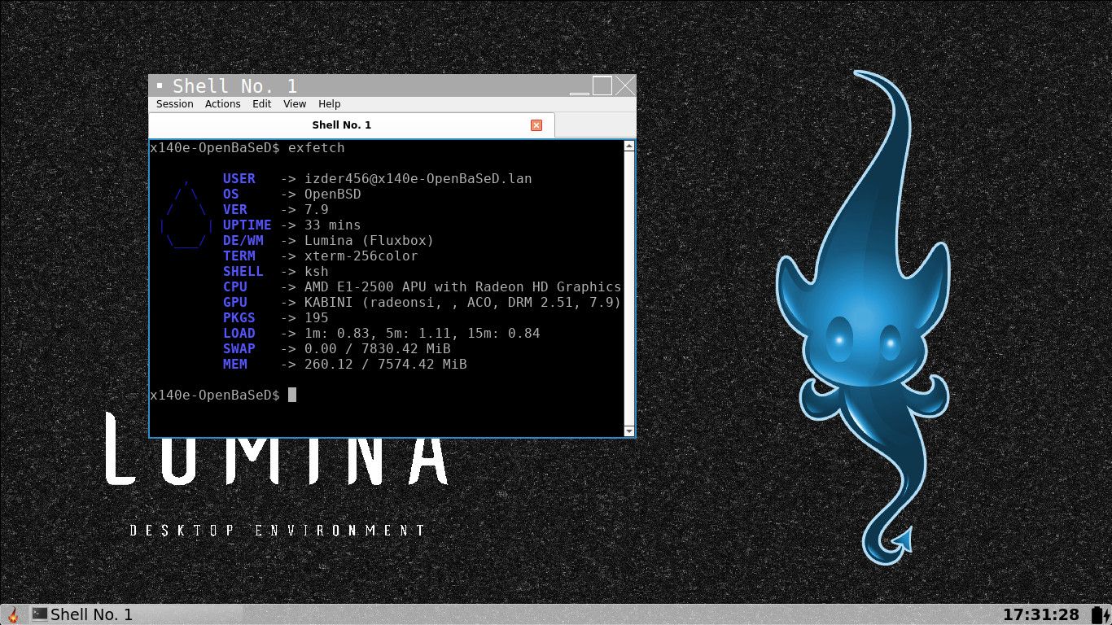Click the "VER" label

(x=235, y=210)
